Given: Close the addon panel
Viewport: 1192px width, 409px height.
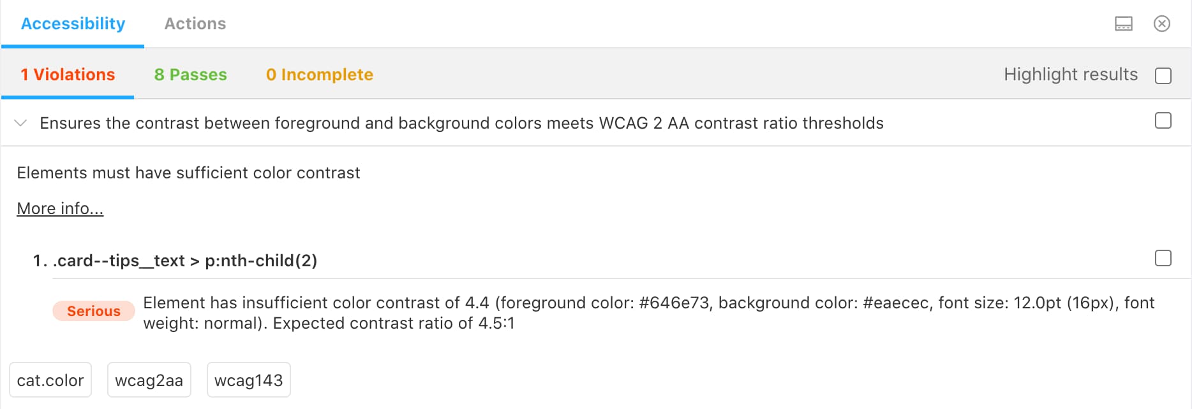Looking at the screenshot, I should tap(1161, 24).
